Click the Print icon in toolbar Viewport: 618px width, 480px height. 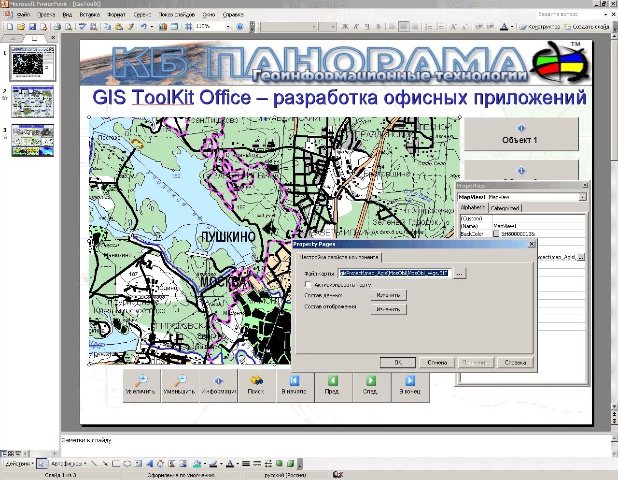57,27
